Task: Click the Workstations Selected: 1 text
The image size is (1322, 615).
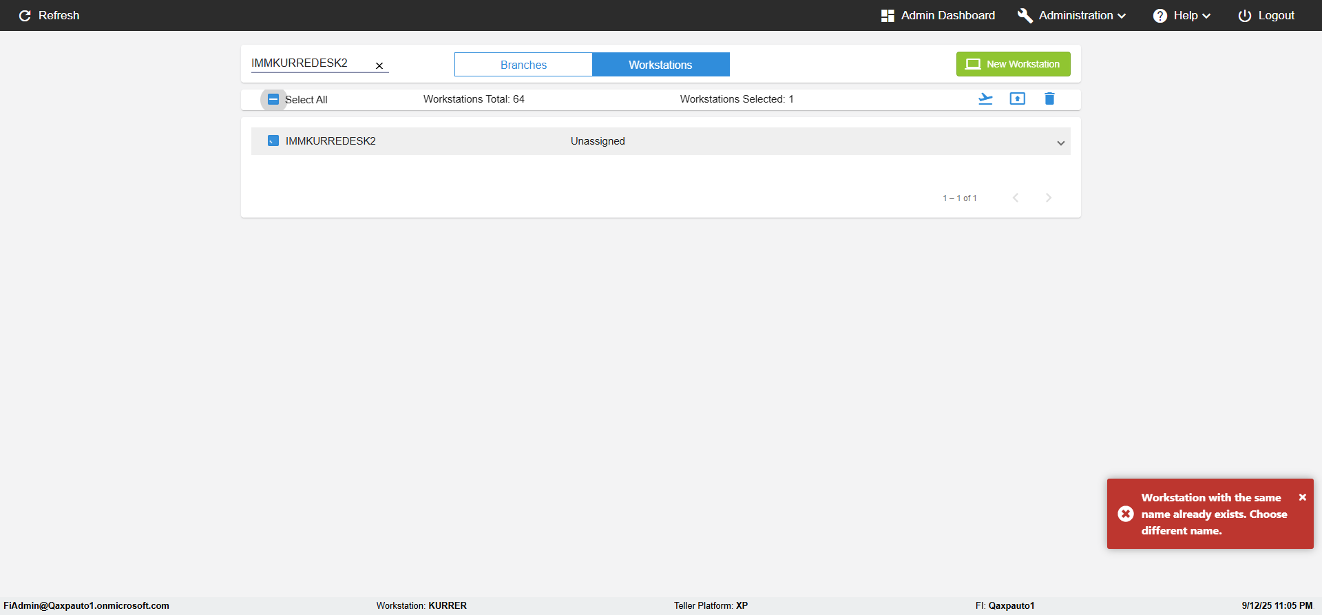Action: (737, 99)
